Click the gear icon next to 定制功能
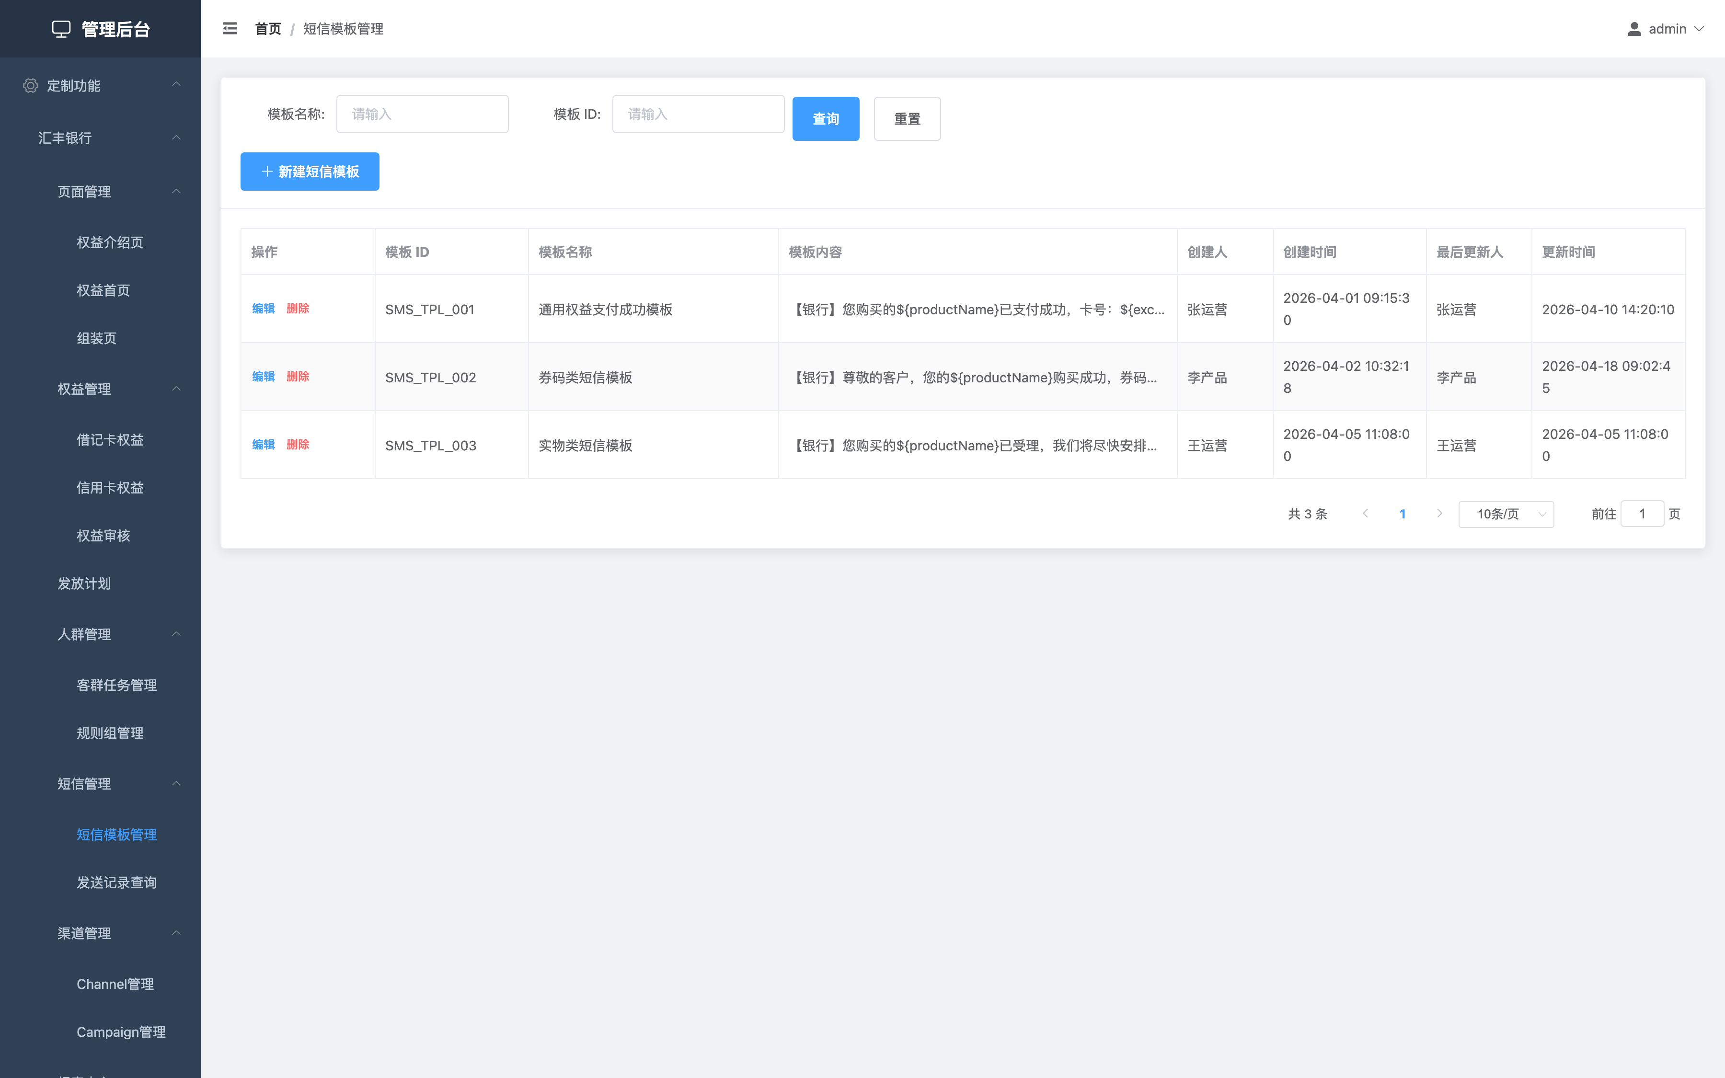 pyautogui.click(x=30, y=86)
